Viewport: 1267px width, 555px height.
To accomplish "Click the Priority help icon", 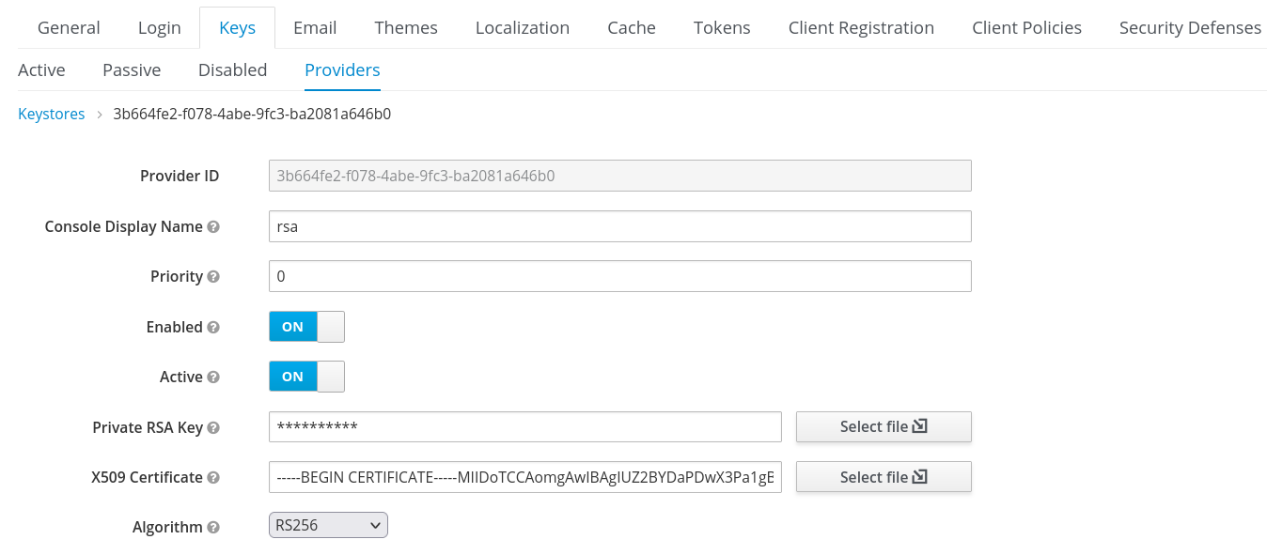I will click(215, 277).
